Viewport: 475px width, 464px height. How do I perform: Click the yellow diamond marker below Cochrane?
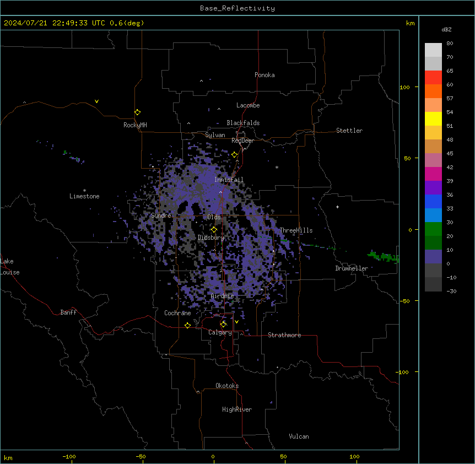click(x=187, y=325)
